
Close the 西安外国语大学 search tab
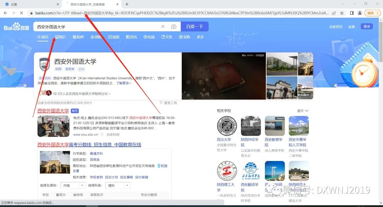pos(117,4)
